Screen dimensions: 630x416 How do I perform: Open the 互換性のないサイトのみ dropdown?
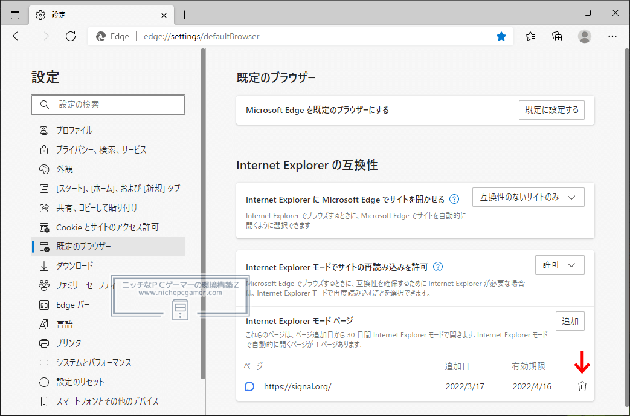tap(528, 197)
